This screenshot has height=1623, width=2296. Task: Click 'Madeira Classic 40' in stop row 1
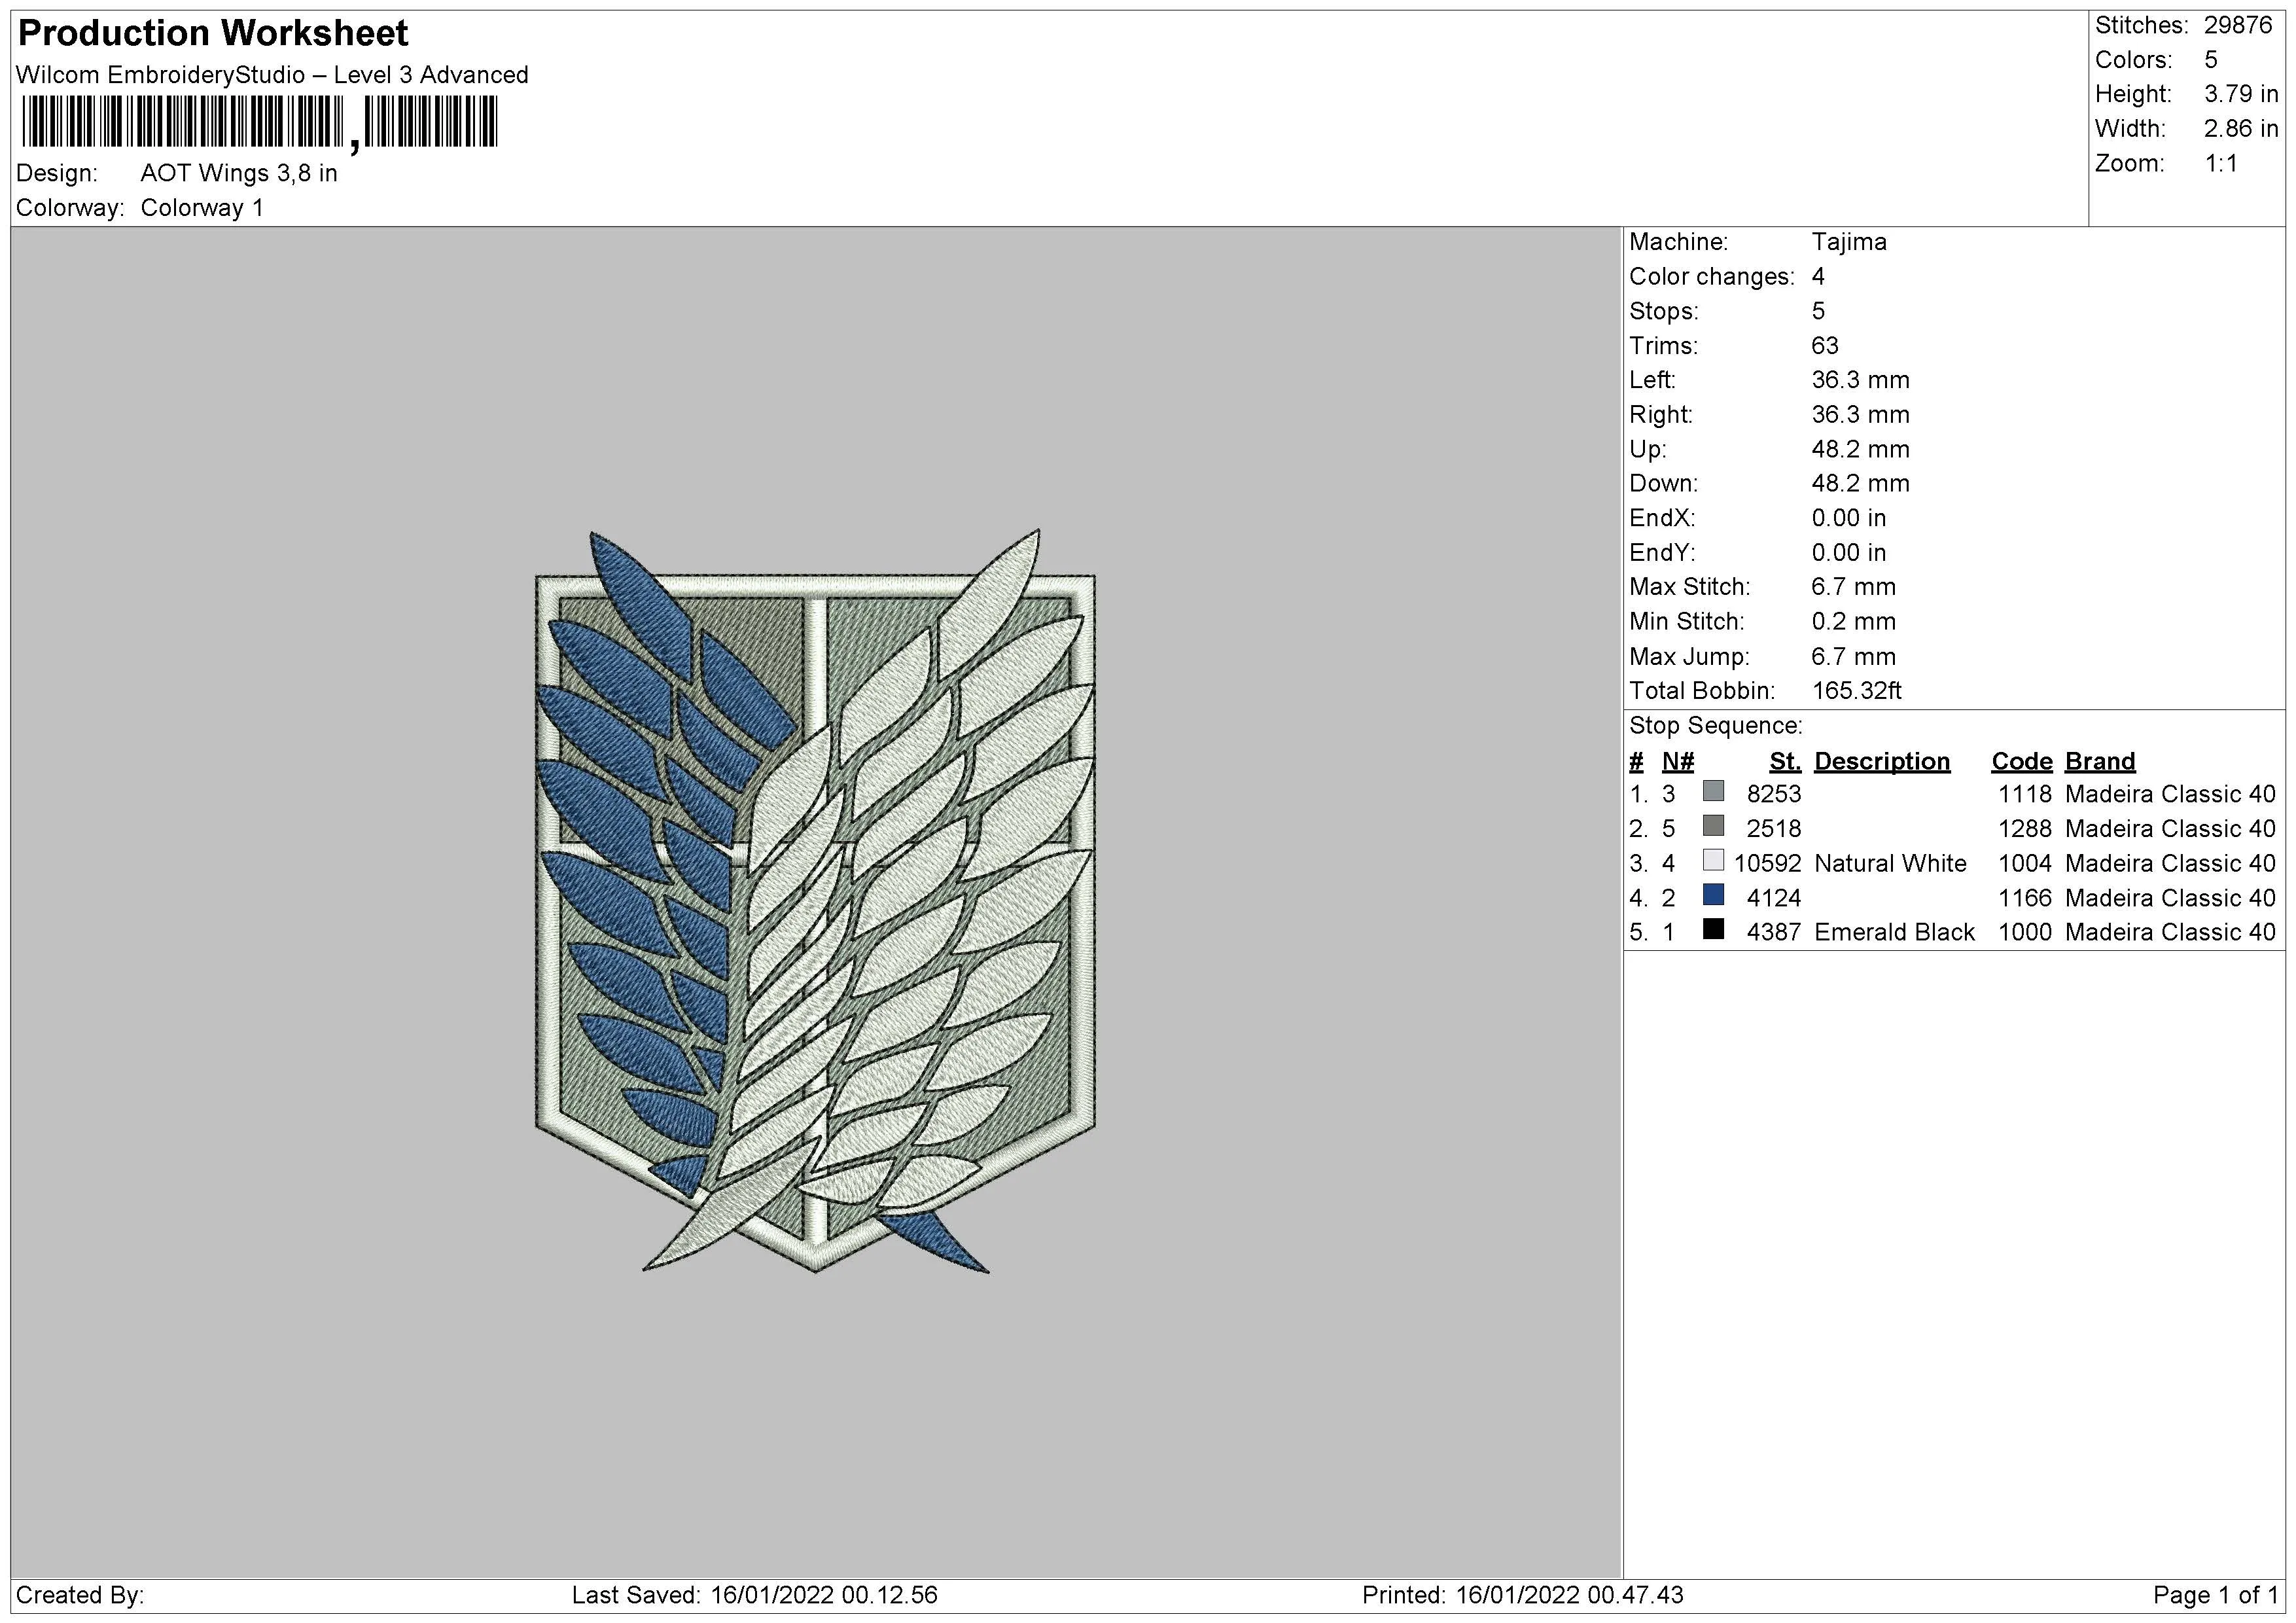pos(2170,794)
